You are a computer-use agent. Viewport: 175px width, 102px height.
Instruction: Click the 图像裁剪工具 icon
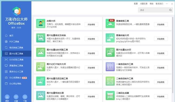point(110,24)
